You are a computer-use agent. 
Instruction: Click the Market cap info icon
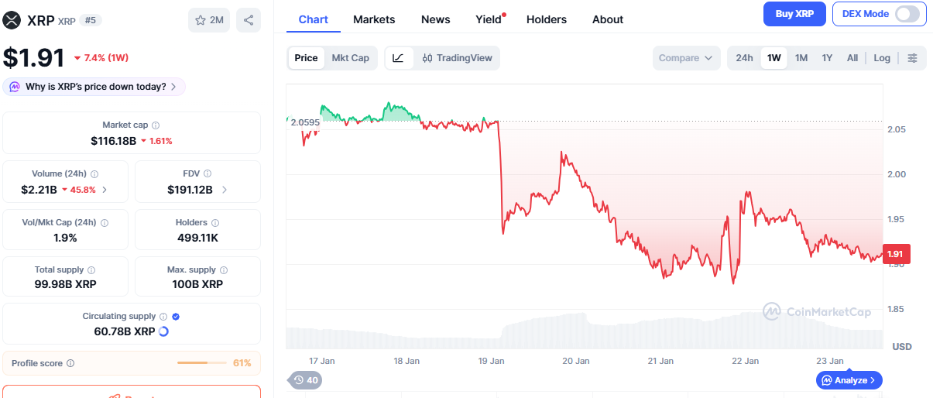[156, 125]
